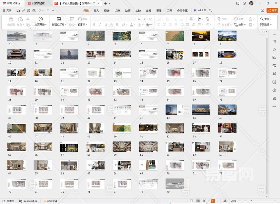The width and height of the screenshot is (280, 204).
Task: Click the 会员专享 member-exclusive tab
Action: (182, 11)
